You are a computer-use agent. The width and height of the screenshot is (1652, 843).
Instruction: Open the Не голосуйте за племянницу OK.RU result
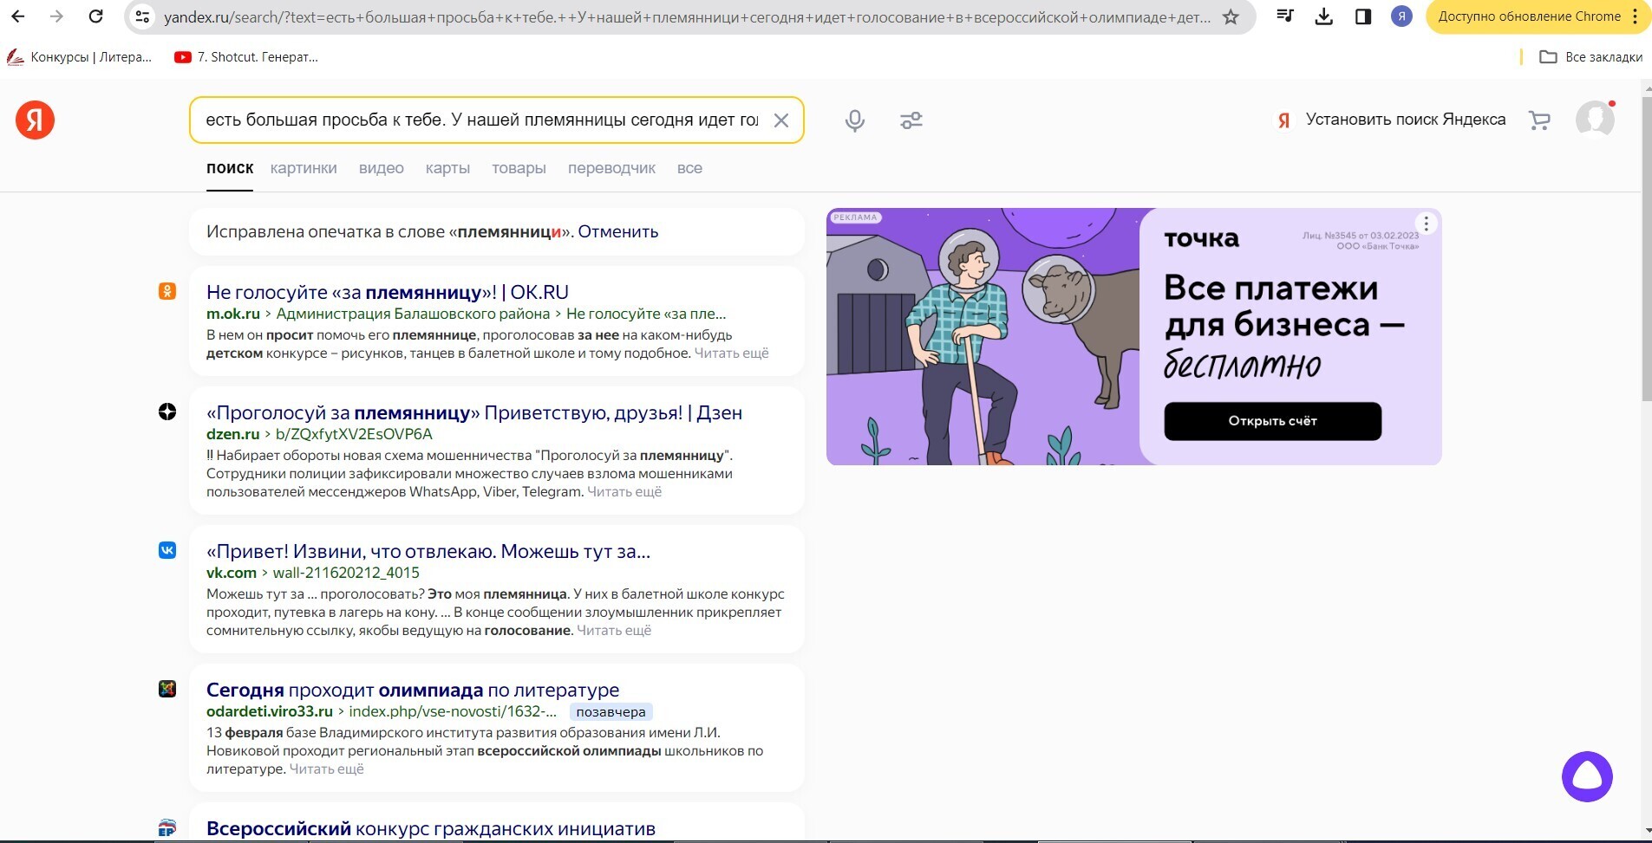[x=387, y=292]
